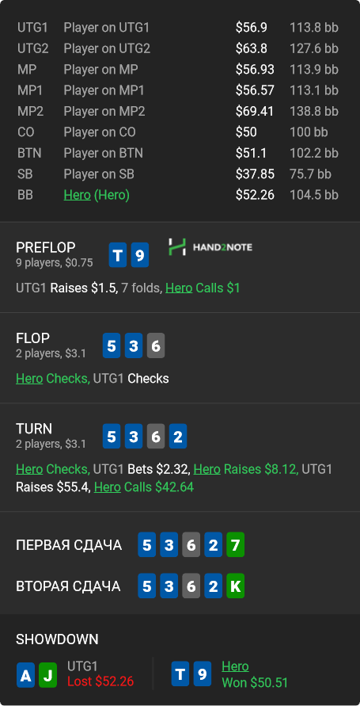Click the T card in the preflop hand
This screenshot has width=360, height=706.
[x=118, y=256]
